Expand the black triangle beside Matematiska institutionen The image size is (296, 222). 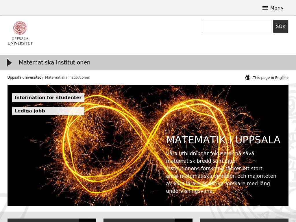(9, 62)
